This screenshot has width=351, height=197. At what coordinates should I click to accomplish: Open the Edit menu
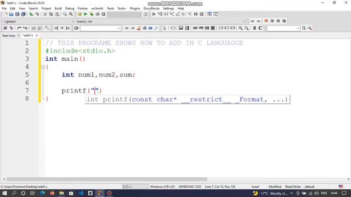click(13, 9)
